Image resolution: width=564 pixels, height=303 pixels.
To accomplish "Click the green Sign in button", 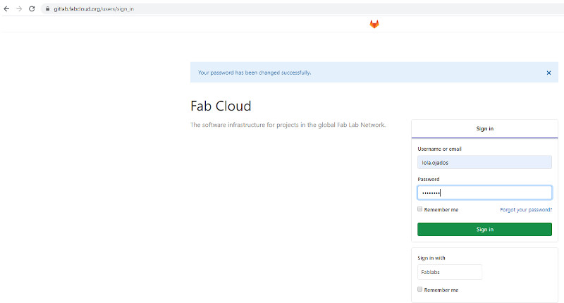I will 484,229.
